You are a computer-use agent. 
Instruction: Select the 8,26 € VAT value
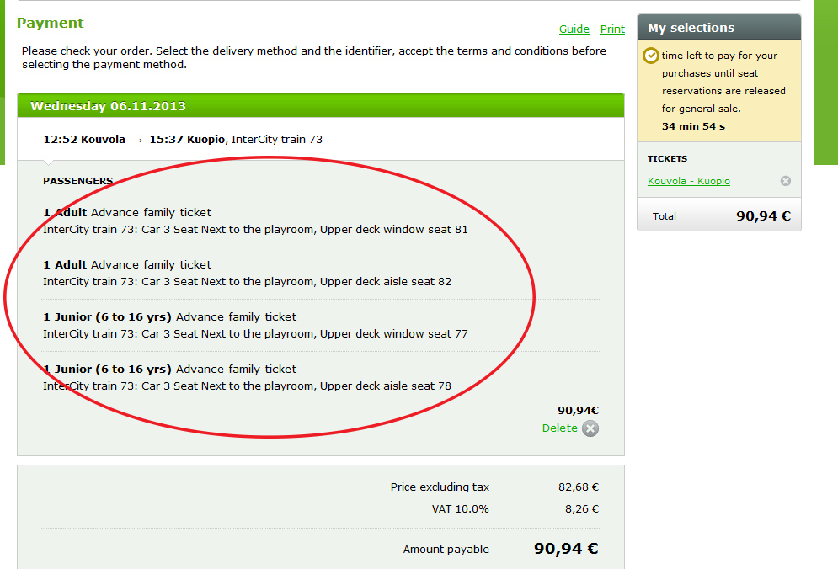[x=581, y=508]
